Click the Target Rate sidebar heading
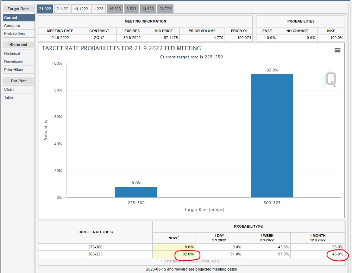This screenshot has width=352, height=273. (18, 9)
